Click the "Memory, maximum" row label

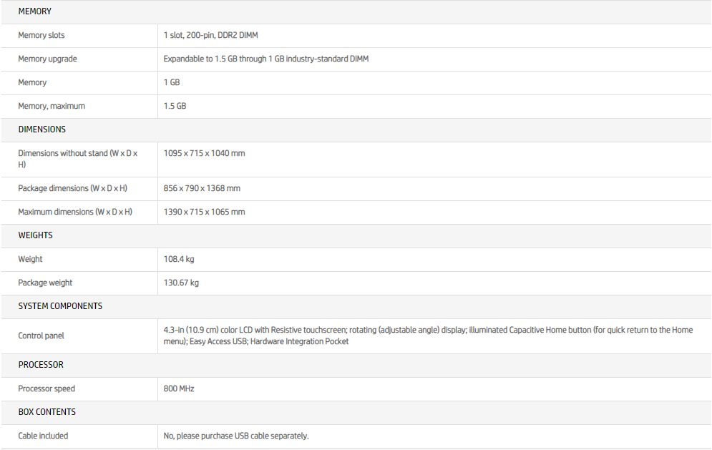point(52,106)
